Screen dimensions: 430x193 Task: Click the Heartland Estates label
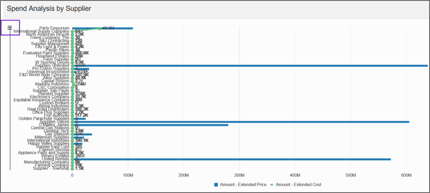pyautogui.click(x=53, y=57)
